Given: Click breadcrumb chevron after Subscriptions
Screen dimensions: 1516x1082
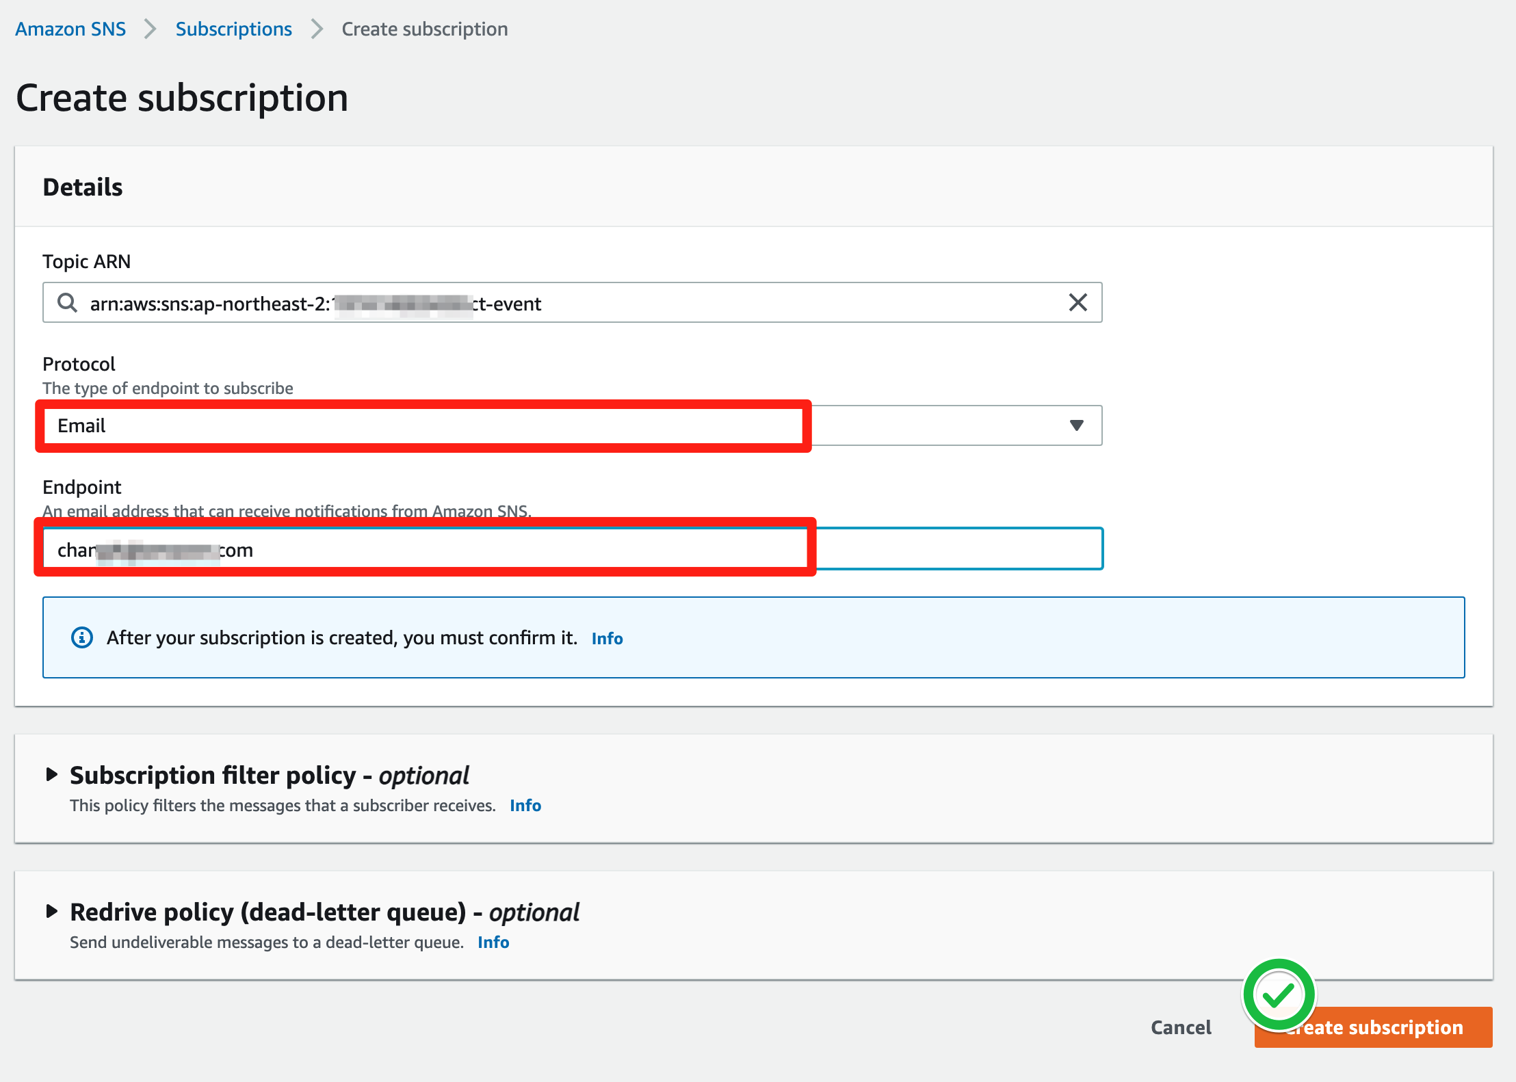Looking at the screenshot, I should pyautogui.click(x=317, y=29).
